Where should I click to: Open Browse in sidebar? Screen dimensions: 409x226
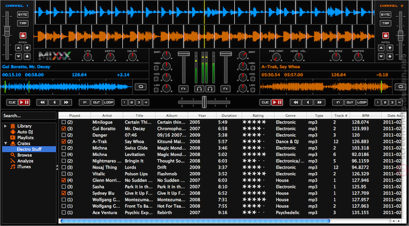(25, 155)
